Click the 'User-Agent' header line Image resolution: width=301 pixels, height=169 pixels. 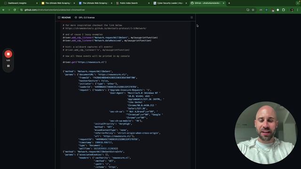coord(135,93)
